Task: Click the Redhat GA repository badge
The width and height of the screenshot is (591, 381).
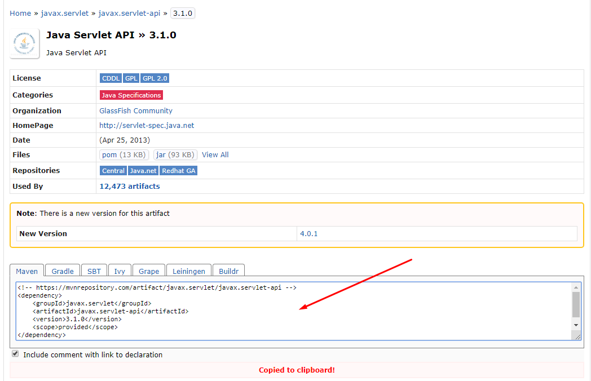Action: (x=178, y=170)
